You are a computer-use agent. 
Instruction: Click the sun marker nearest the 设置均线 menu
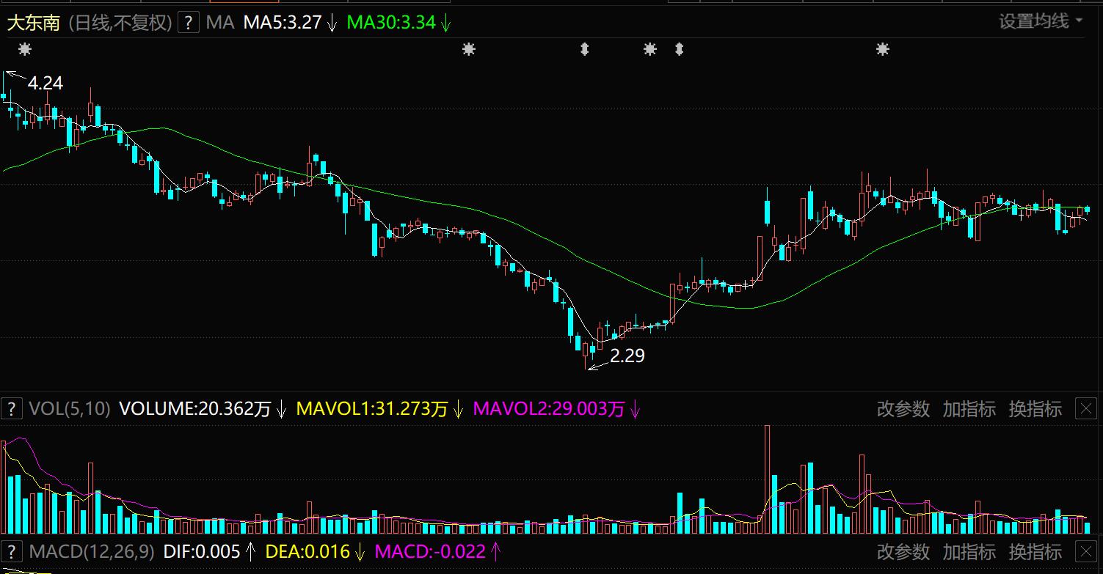(x=883, y=49)
